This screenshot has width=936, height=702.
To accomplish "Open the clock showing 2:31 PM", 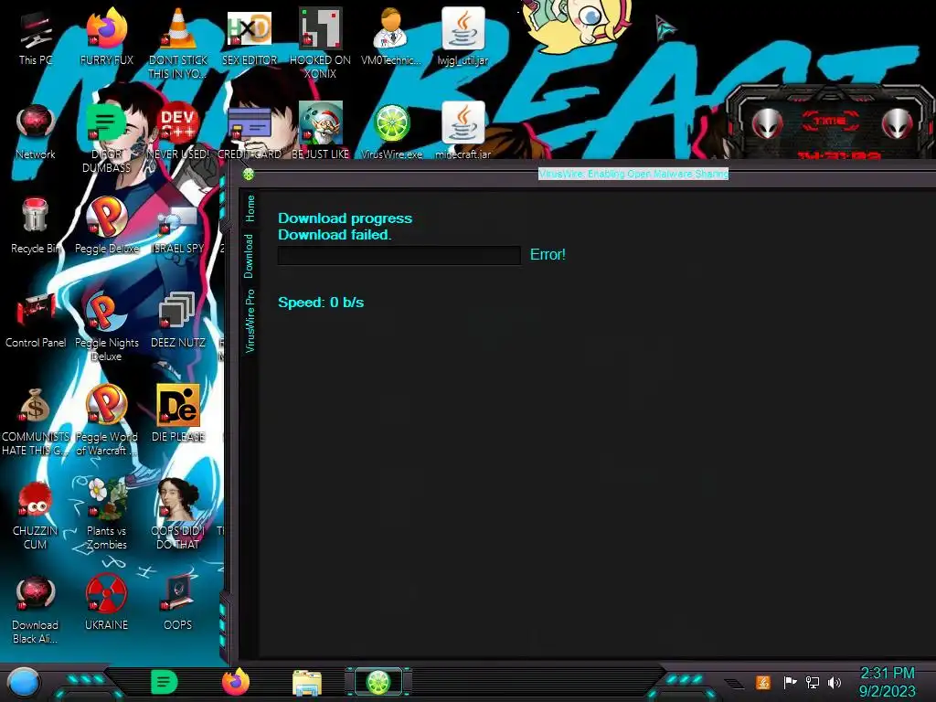I will click(887, 682).
